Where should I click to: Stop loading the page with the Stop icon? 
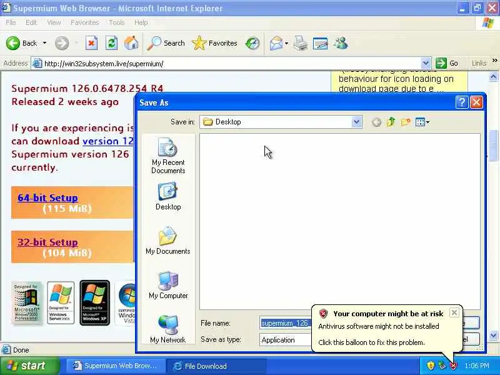(91, 43)
